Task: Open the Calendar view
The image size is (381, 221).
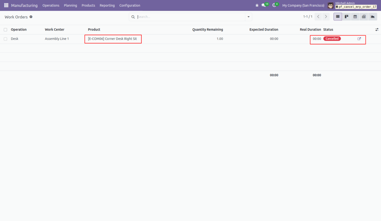Action: (355, 16)
